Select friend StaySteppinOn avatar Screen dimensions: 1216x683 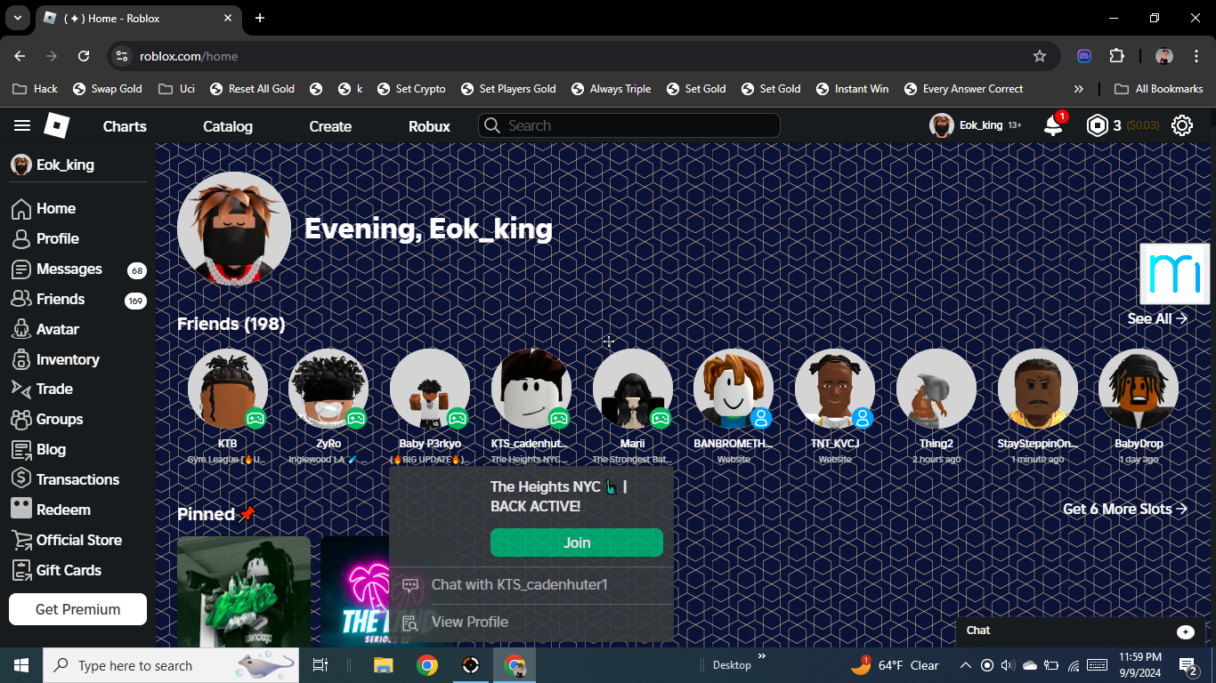point(1038,389)
